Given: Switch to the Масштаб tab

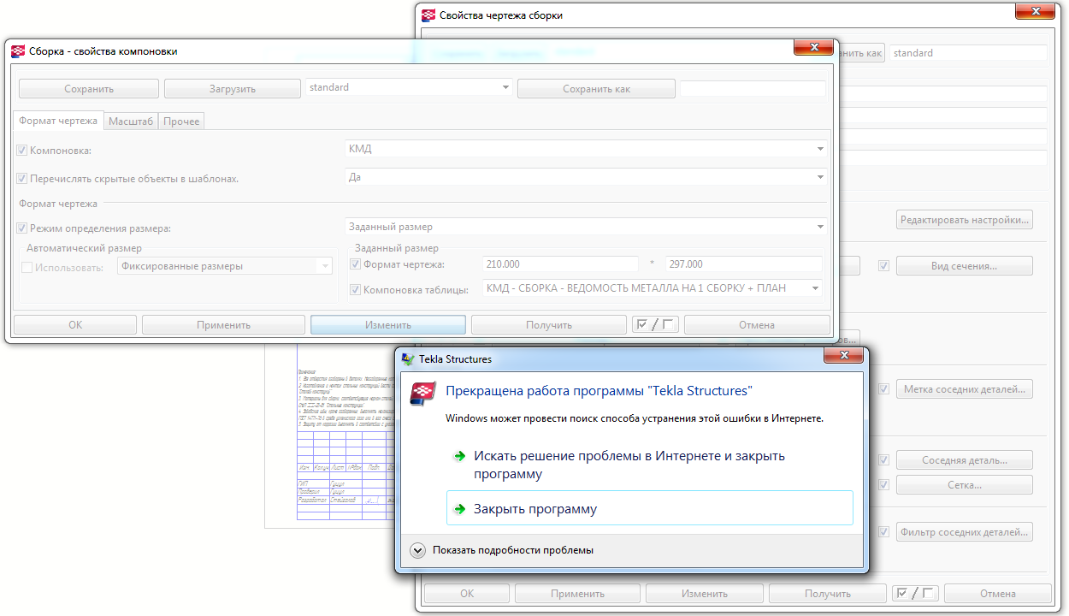Looking at the screenshot, I should click(x=131, y=121).
